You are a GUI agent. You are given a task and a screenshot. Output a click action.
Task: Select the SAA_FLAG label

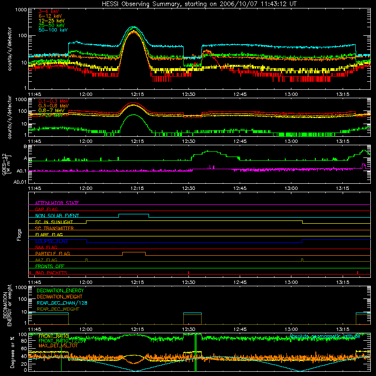click(x=46, y=247)
